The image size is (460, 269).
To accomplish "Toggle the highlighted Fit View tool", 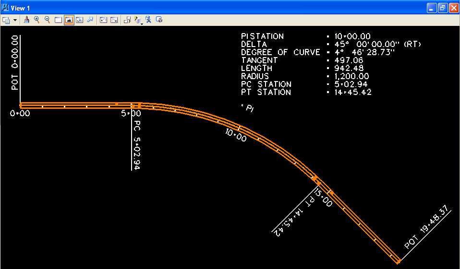I will pyautogui.click(x=69, y=20).
